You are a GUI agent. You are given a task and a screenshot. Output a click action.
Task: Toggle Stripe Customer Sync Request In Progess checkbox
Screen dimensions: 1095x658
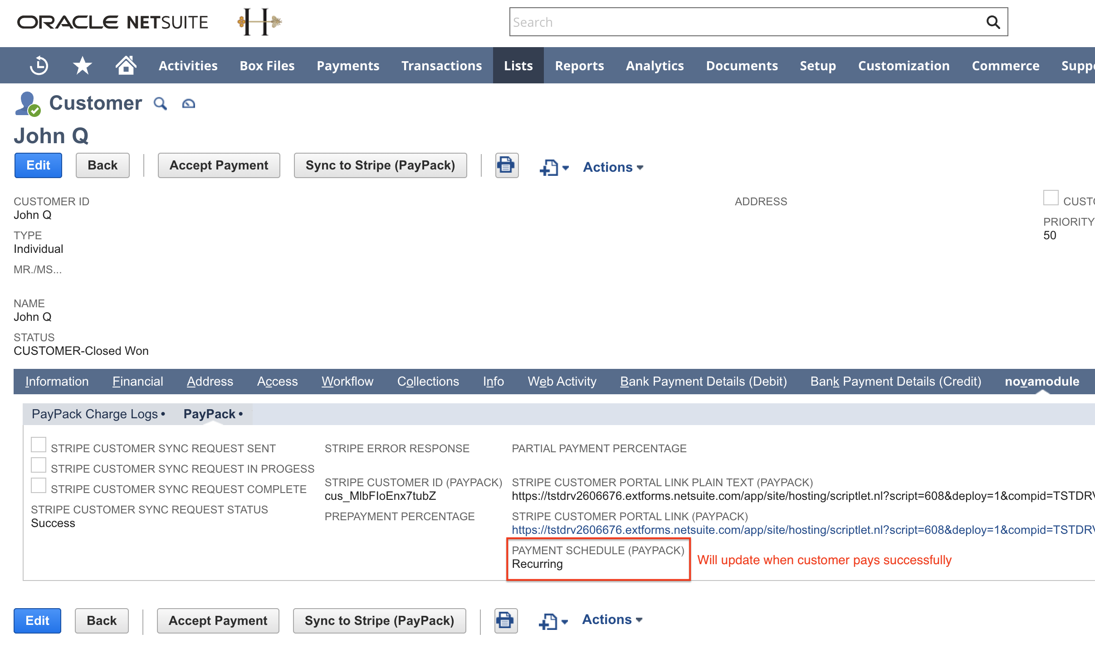click(39, 465)
